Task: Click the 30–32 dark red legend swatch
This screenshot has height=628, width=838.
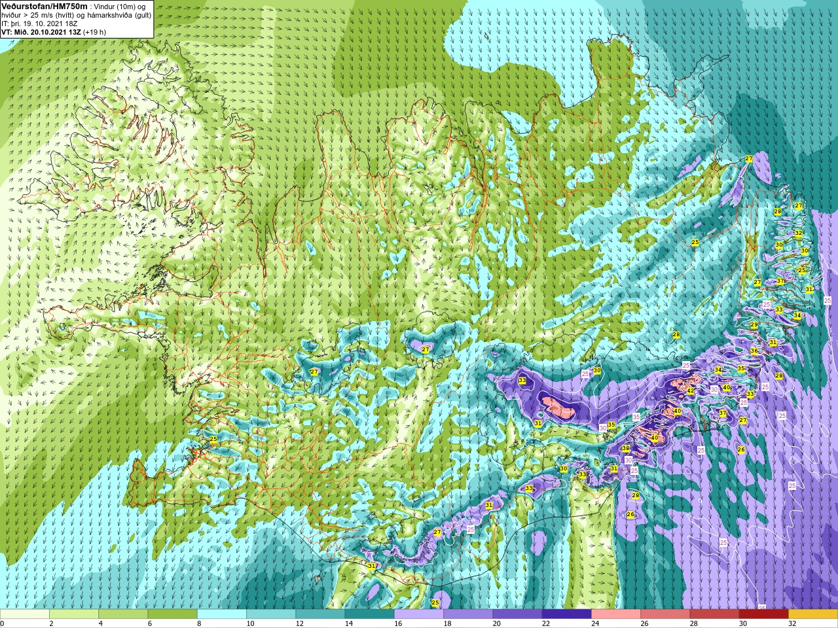Action: [x=763, y=614]
